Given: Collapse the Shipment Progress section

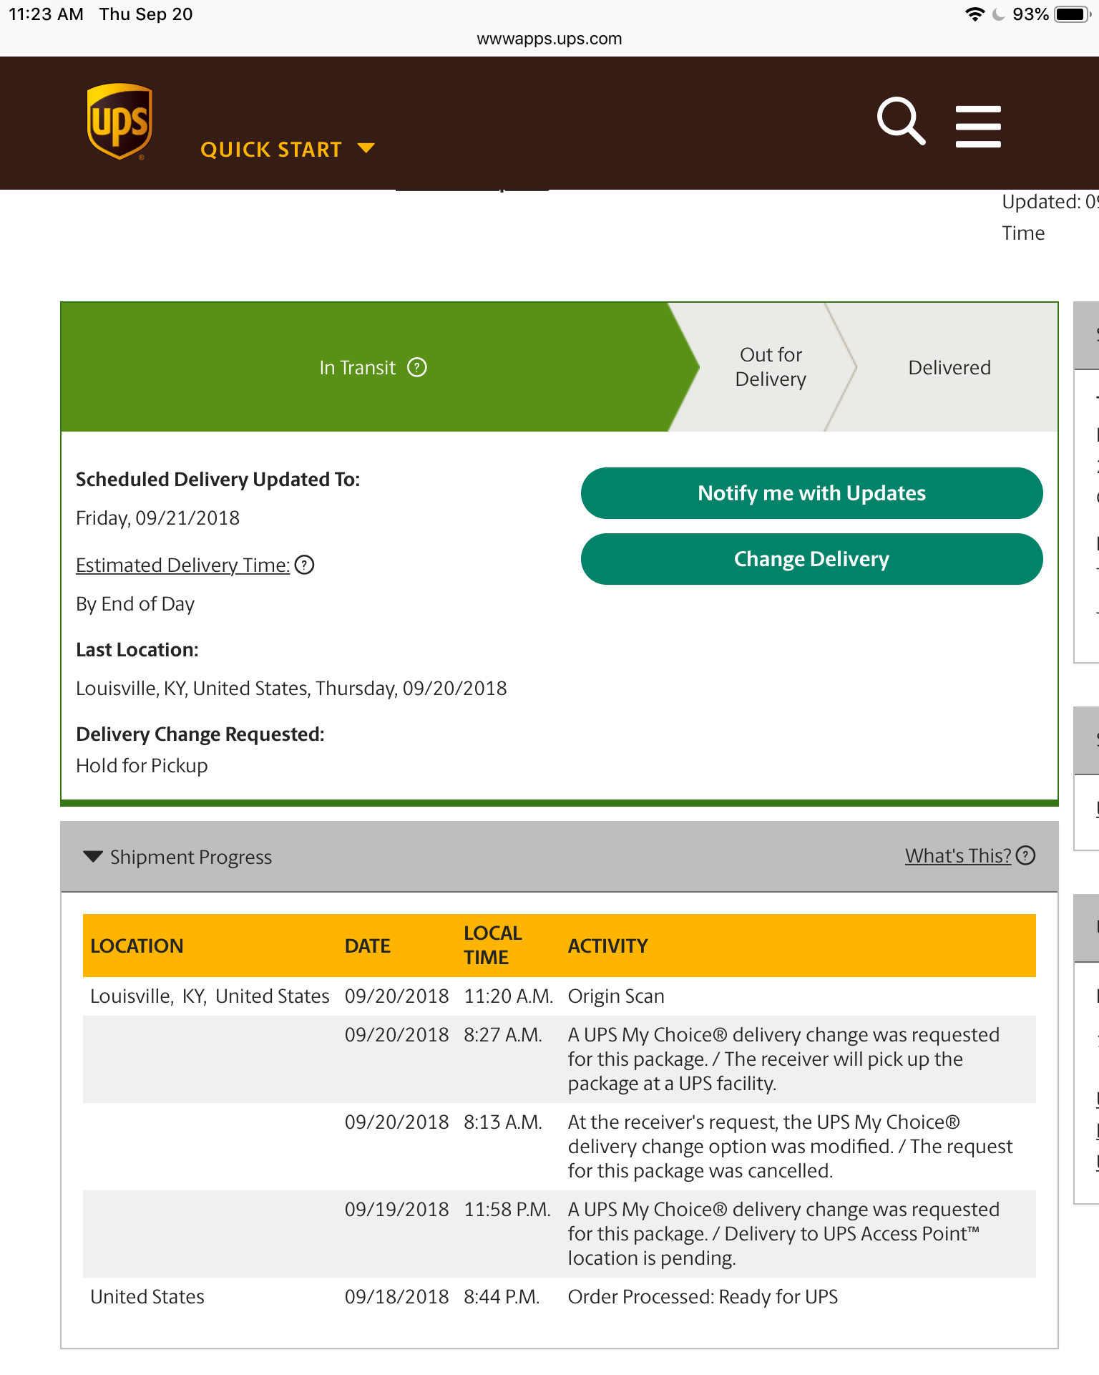Looking at the screenshot, I should (93, 857).
